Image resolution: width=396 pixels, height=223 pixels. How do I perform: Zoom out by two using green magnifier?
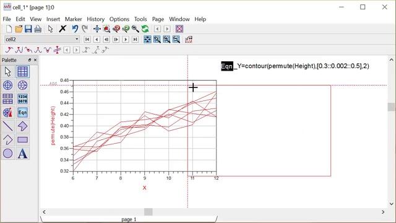[126, 29]
